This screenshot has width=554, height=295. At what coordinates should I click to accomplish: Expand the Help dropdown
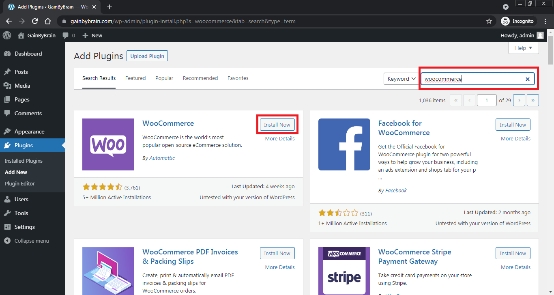coord(523,48)
